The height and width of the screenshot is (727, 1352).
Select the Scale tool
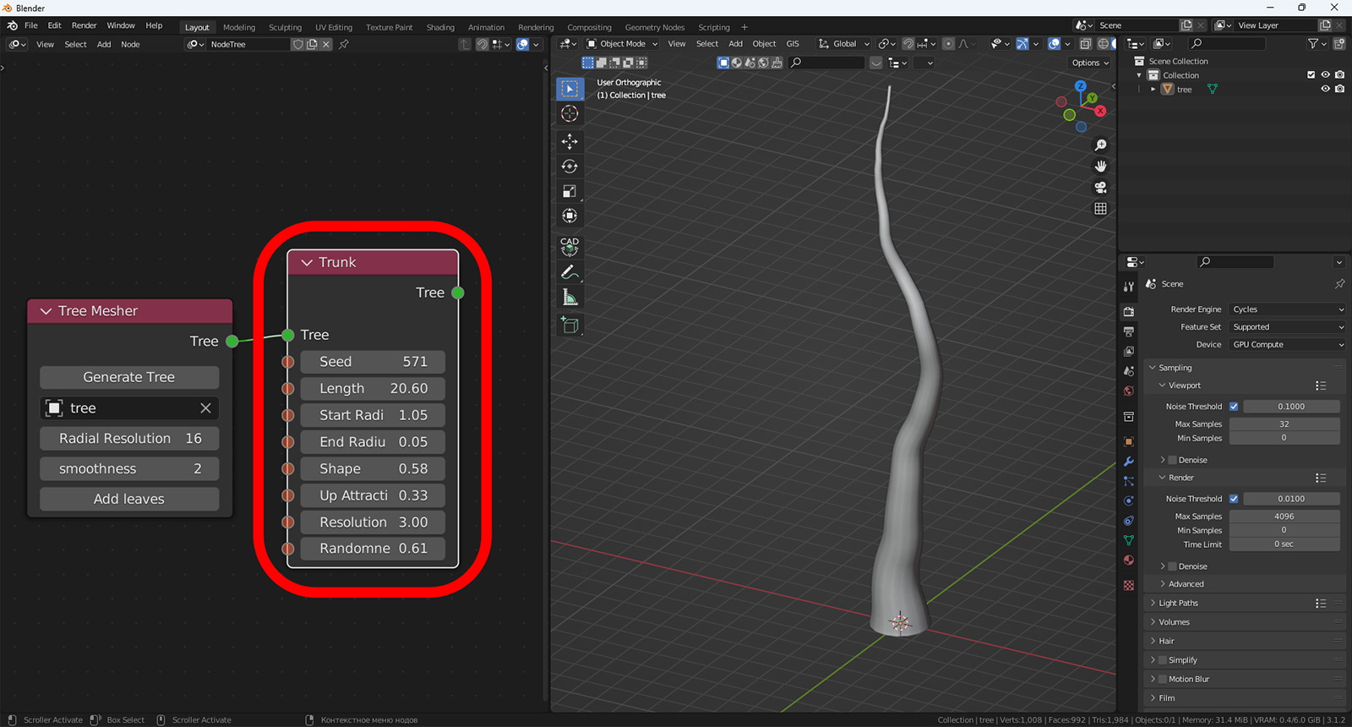570,191
